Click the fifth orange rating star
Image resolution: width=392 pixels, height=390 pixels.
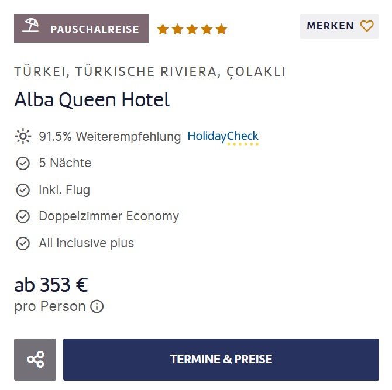[x=221, y=29]
